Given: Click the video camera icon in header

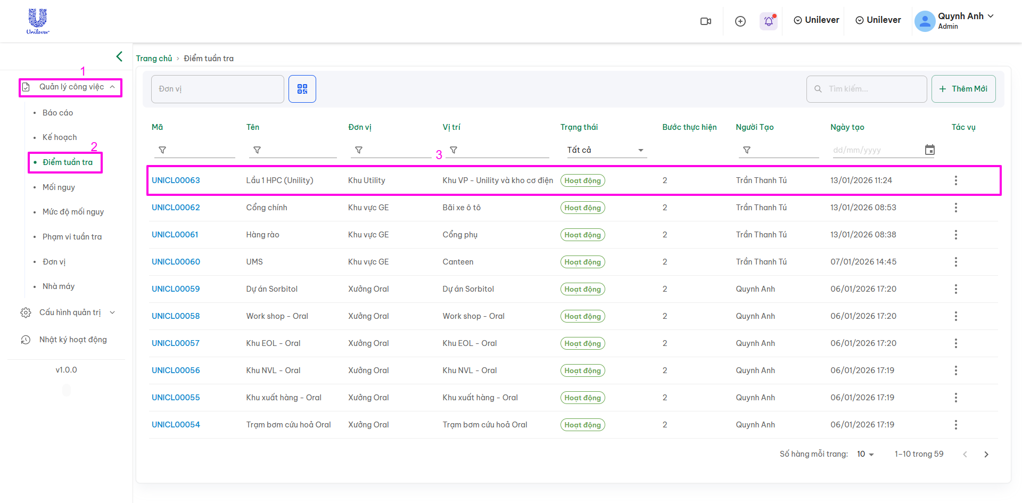Looking at the screenshot, I should pos(706,21).
